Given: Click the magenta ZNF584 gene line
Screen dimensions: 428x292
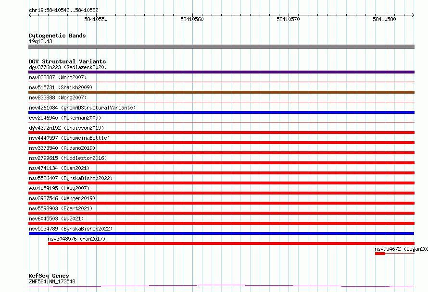Looking at the screenshot, I should (221, 286).
